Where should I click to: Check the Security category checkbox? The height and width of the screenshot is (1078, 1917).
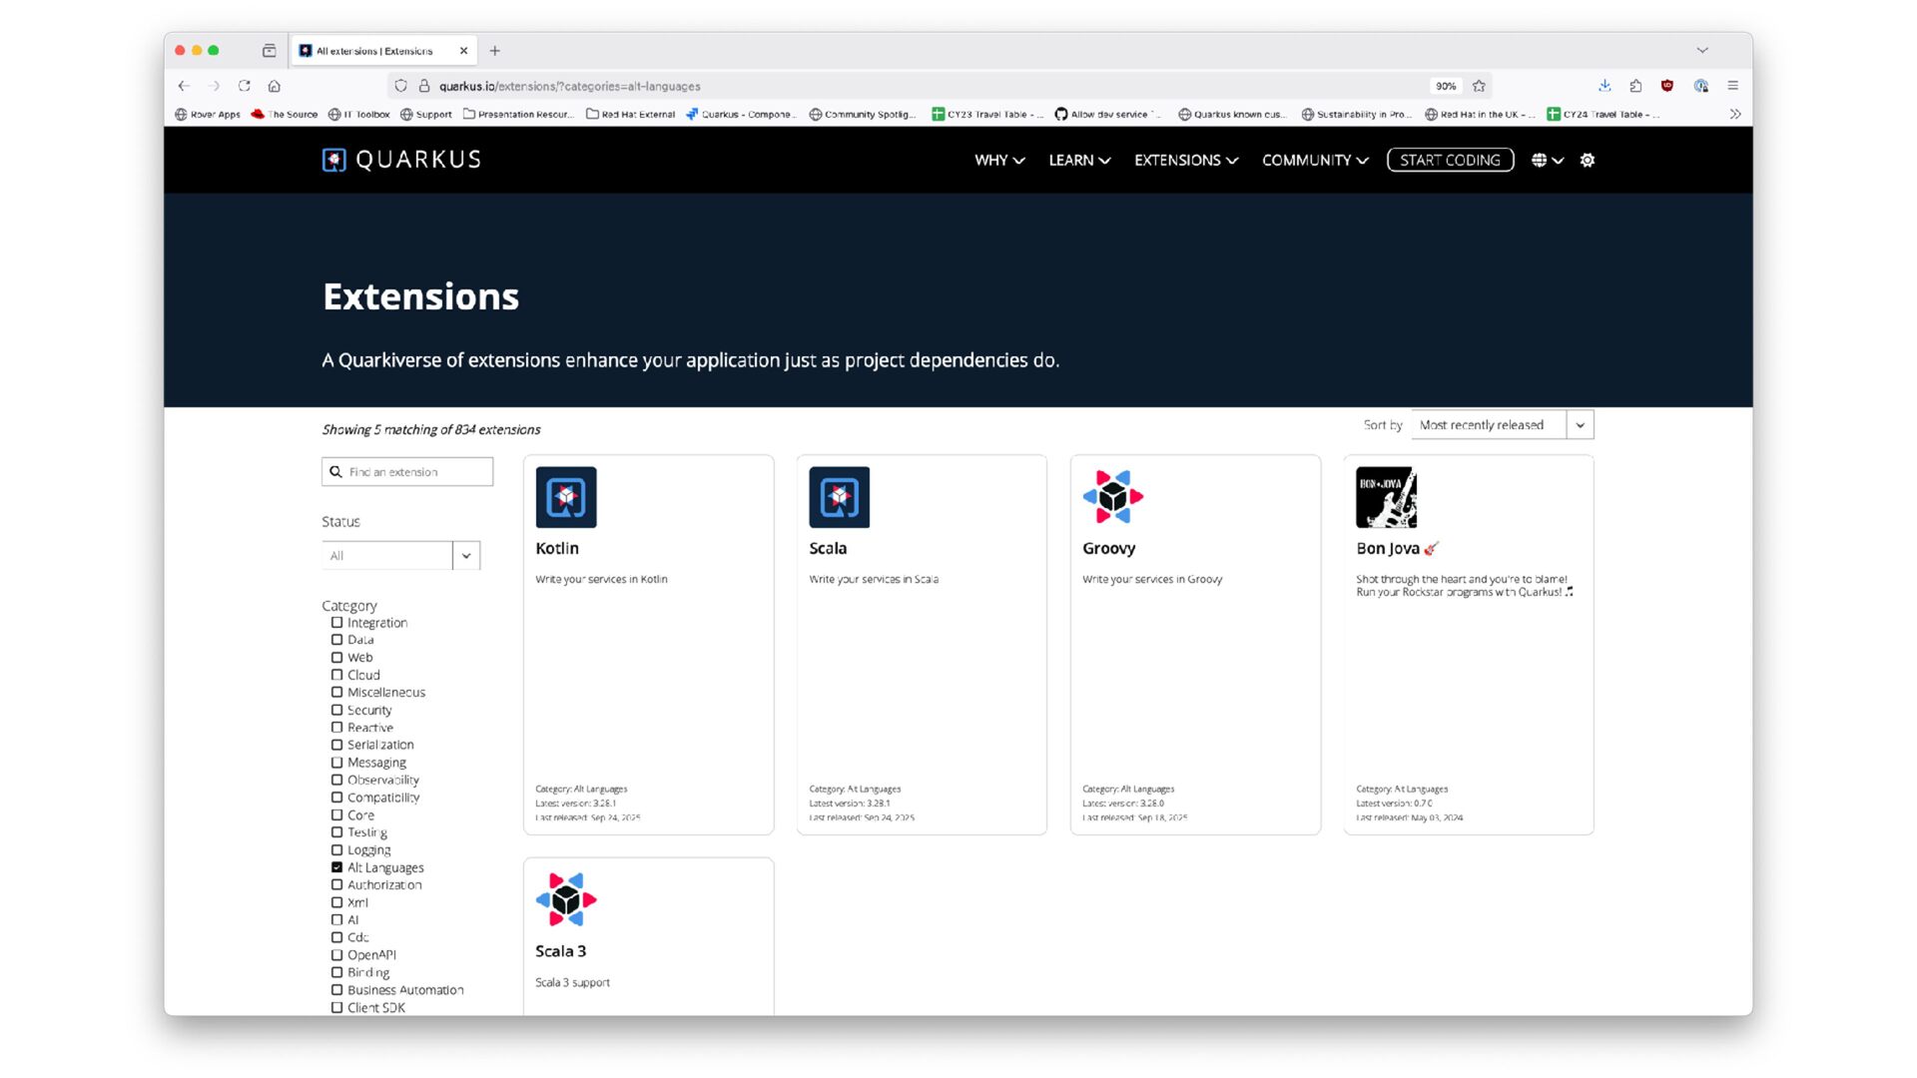[x=336, y=710]
